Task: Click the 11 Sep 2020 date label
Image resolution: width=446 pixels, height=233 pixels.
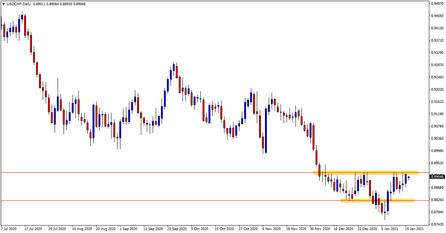Action: tap(153, 229)
